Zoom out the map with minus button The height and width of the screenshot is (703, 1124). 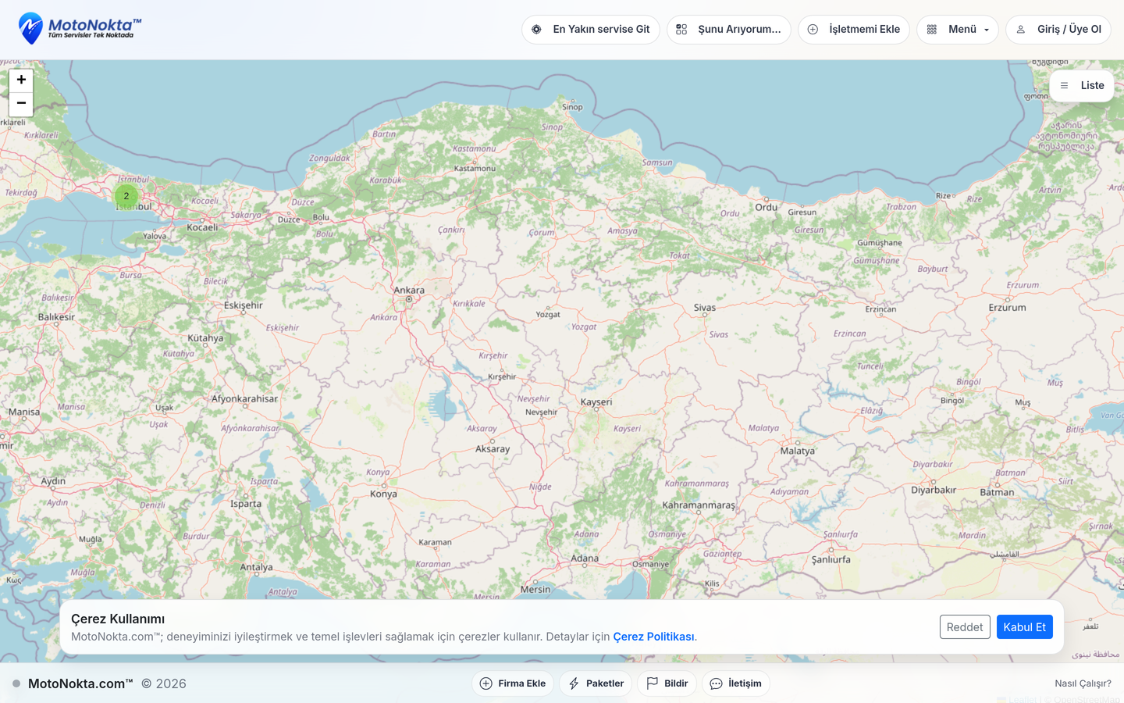pos(21,104)
